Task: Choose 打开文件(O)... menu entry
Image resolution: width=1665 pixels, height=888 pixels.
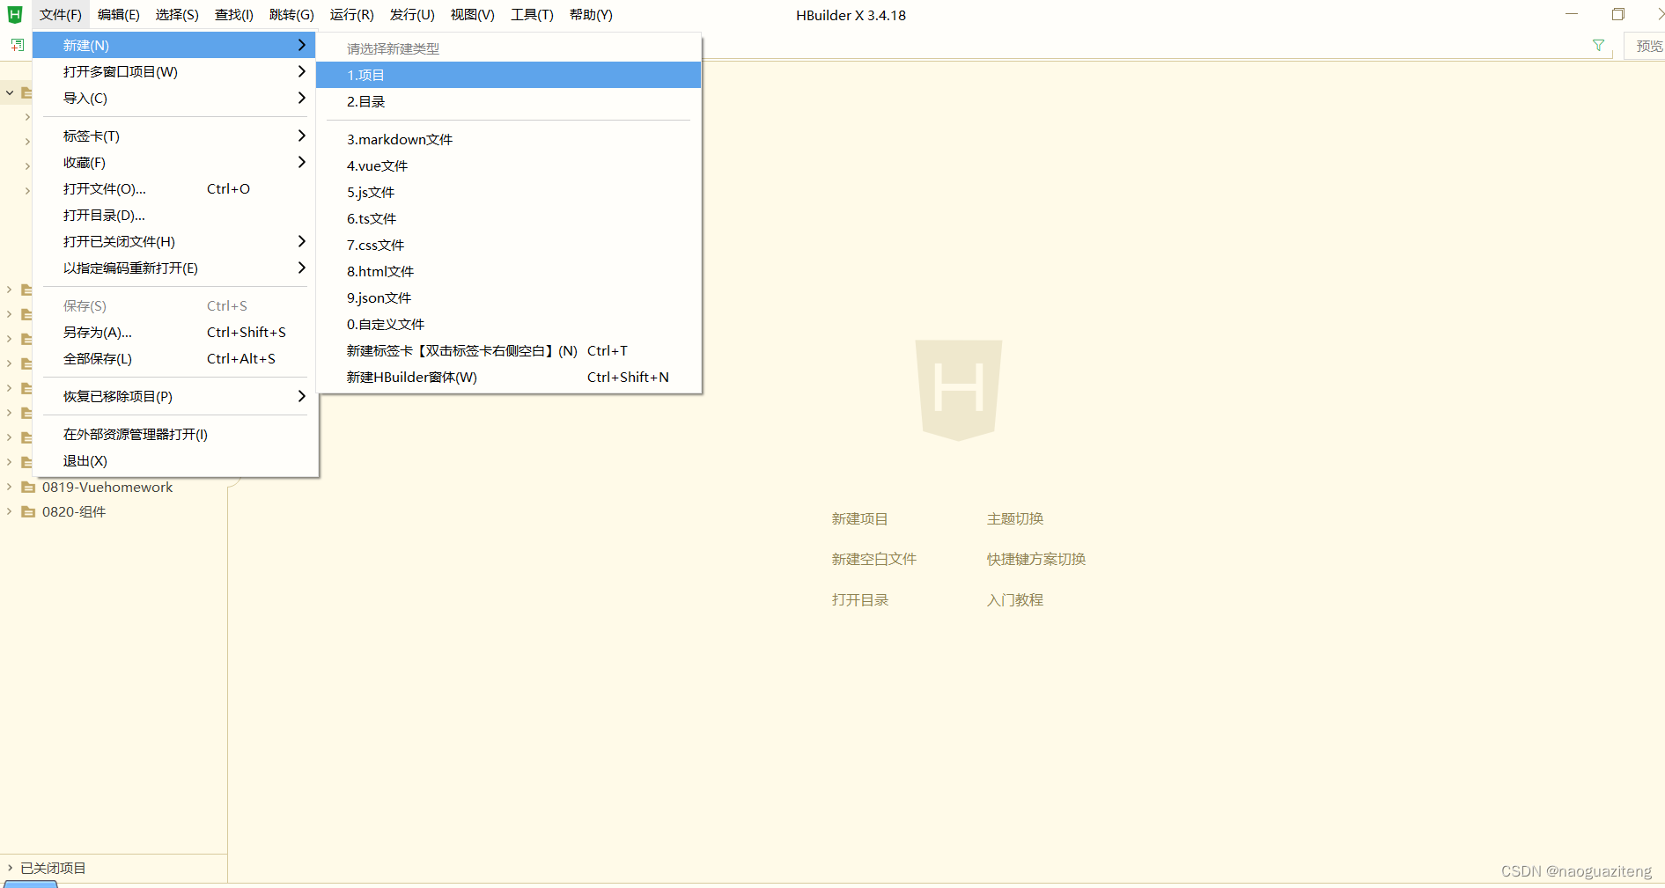Action: tap(174, 188)
